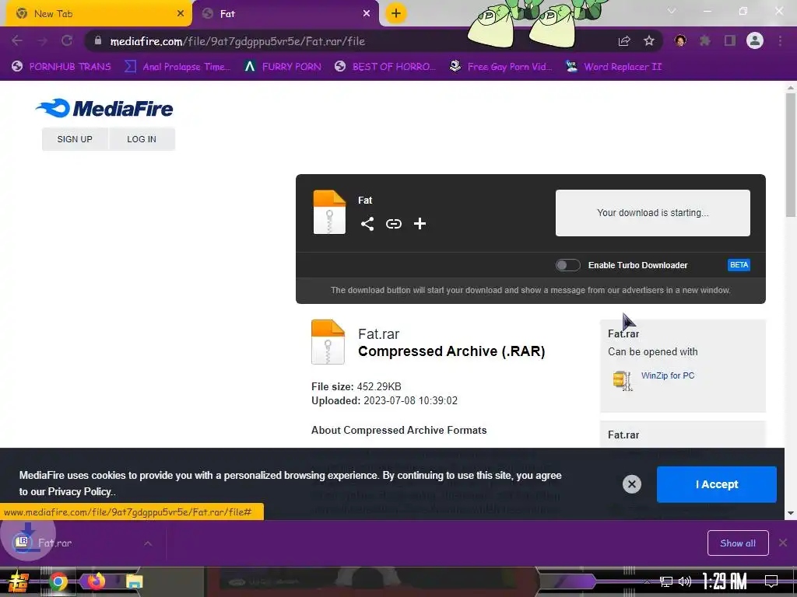
Task: Open the Windows Start button
Action: 19,582
